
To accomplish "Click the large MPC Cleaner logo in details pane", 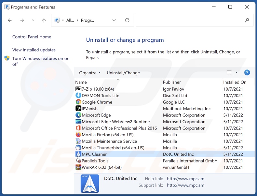I will coord(90,184).
